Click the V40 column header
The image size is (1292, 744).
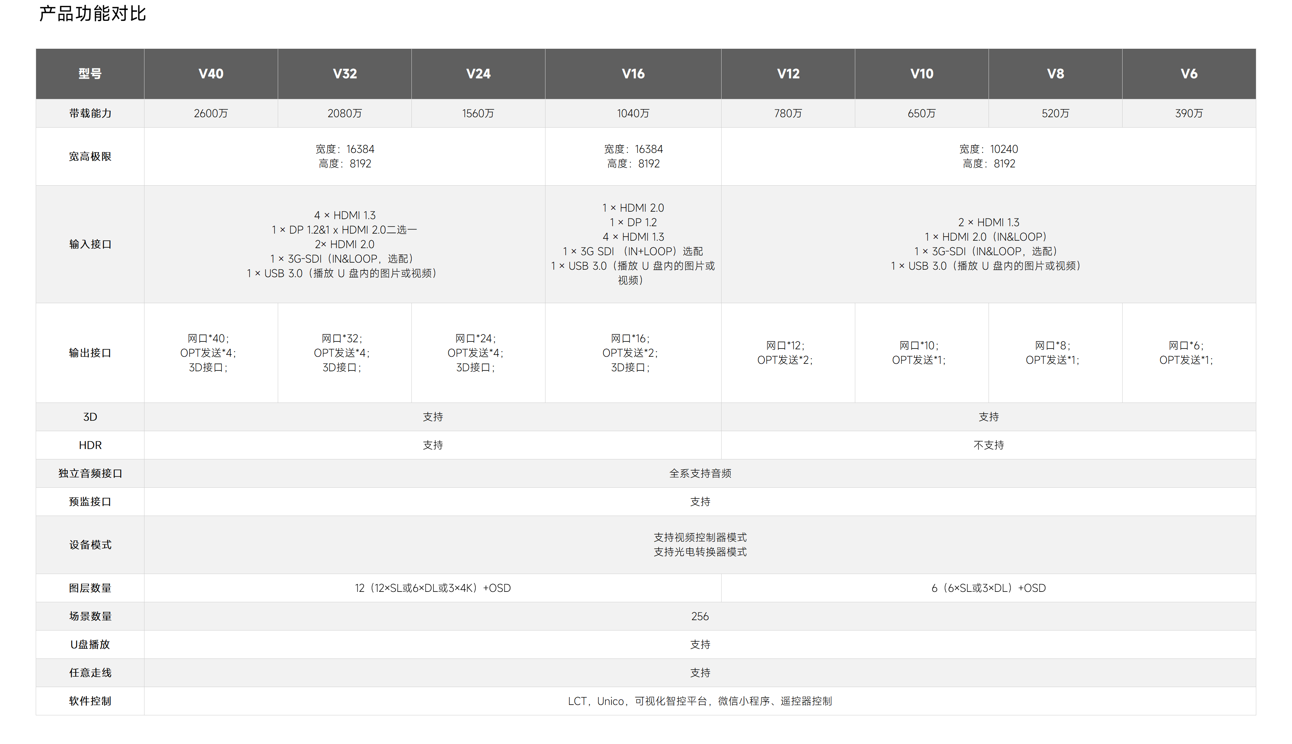click(211, 74)
